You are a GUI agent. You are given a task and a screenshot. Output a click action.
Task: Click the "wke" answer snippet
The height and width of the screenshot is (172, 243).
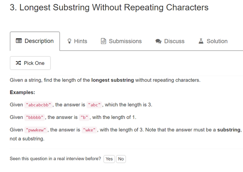coord(89,130)
